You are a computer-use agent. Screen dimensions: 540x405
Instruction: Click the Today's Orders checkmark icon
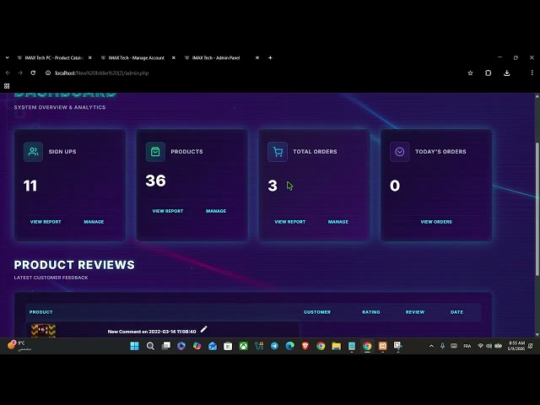click(x=399, y=152)
